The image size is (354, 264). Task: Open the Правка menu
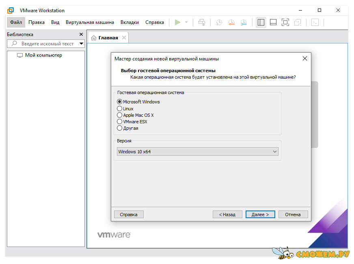pos(37,22)
